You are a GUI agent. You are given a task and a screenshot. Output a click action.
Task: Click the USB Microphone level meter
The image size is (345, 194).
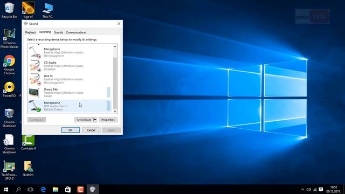pos(108,106)
